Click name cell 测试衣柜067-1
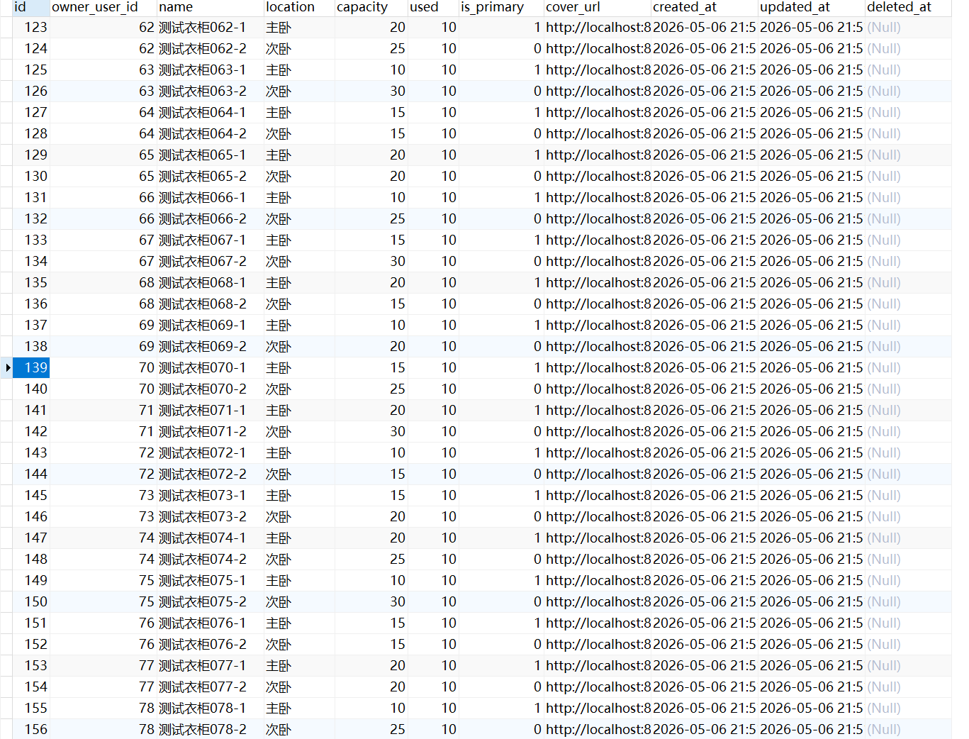This screenshot has width=969, height=739. (x=210, y=240)
